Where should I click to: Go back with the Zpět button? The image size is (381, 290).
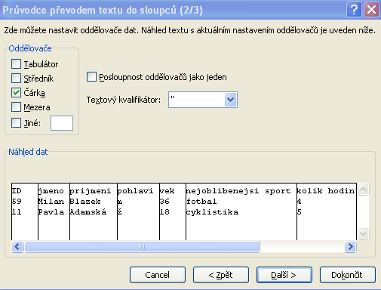tap(221, 275)
